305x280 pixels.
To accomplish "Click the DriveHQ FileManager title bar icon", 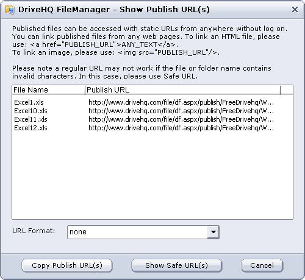I will point(10,10).
